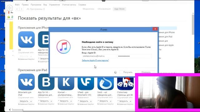Open the VK app icon under iPhone apps
Image resolution: width=200 pixels, height=112 pixels.
26,40
